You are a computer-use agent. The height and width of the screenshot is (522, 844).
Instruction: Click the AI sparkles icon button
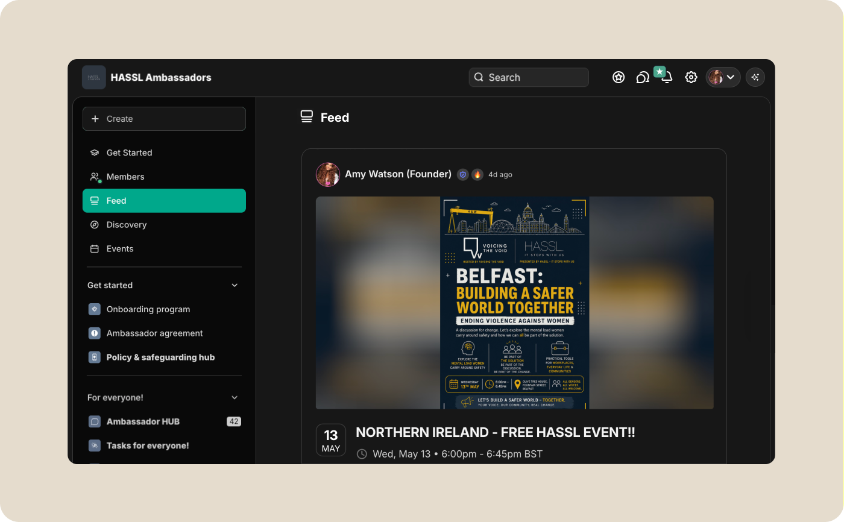[755, 77]
